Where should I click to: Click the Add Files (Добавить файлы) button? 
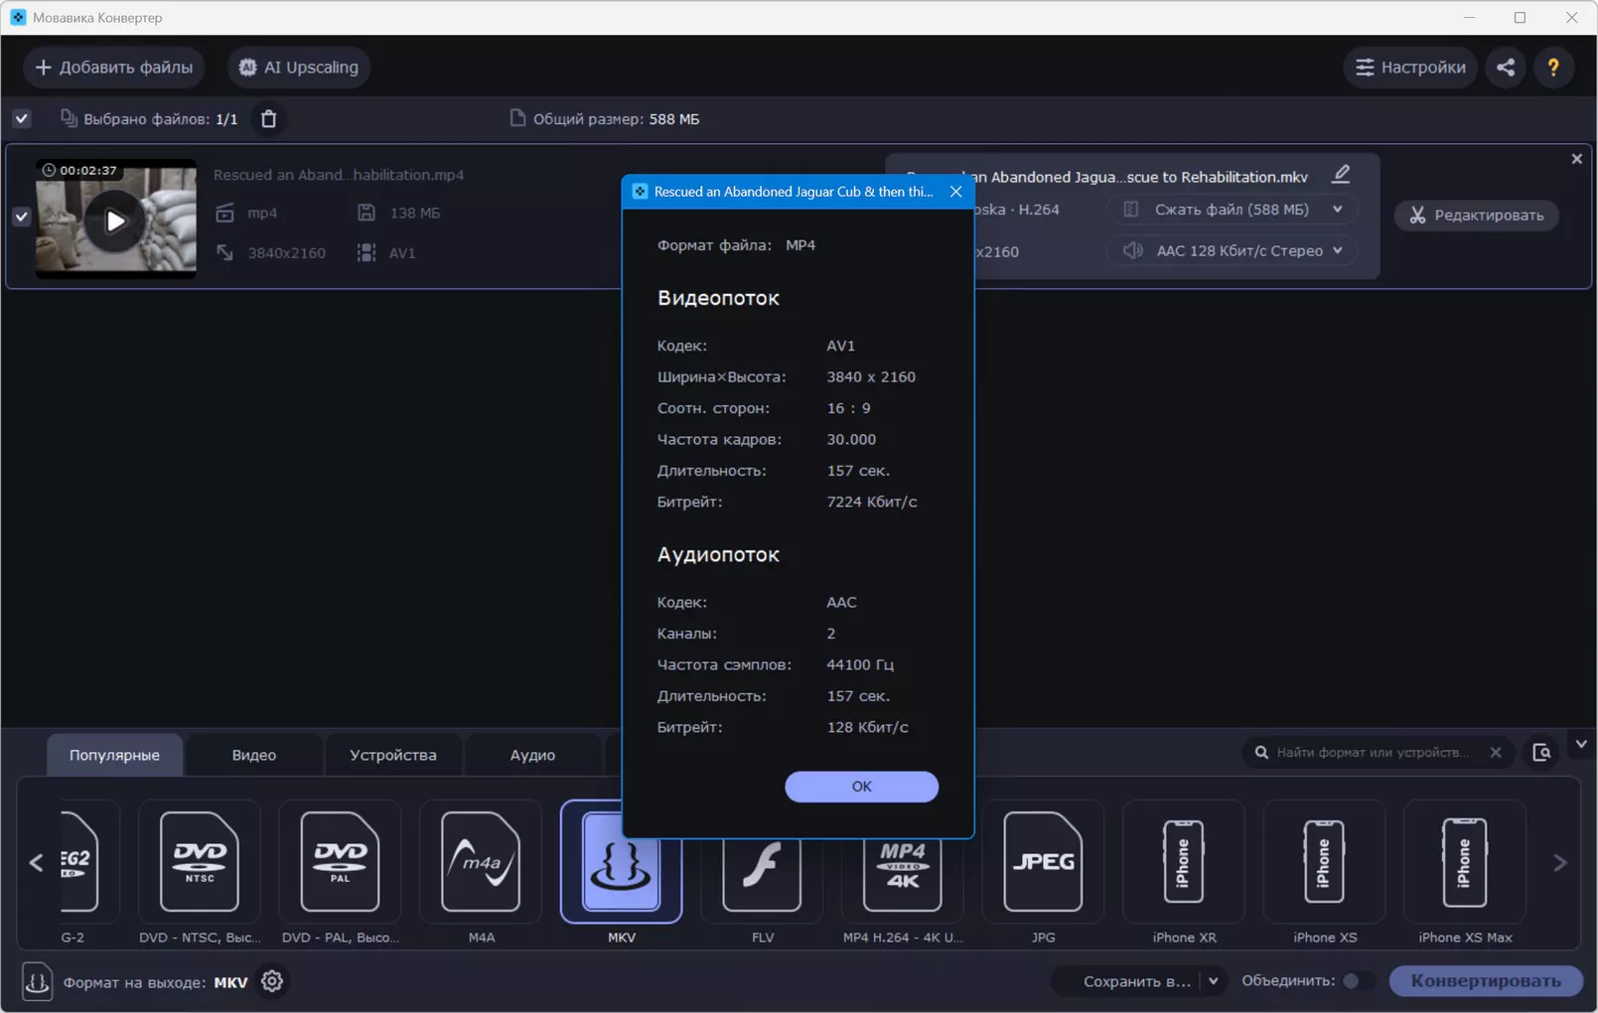114,68
